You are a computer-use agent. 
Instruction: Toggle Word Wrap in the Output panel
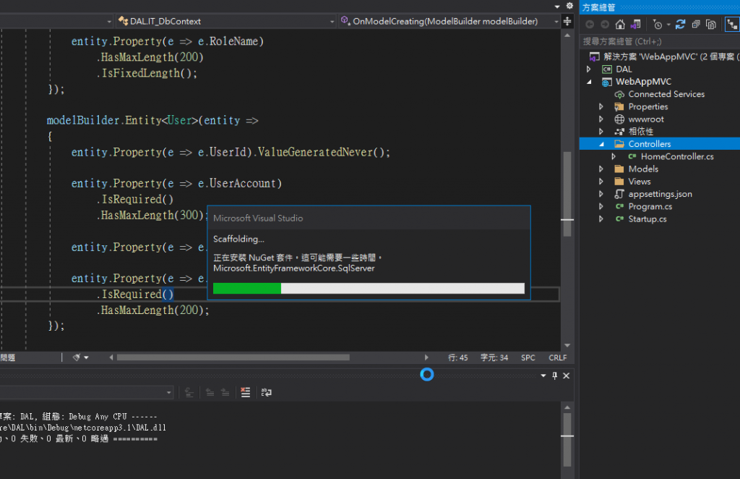click(x=267, y=392)
